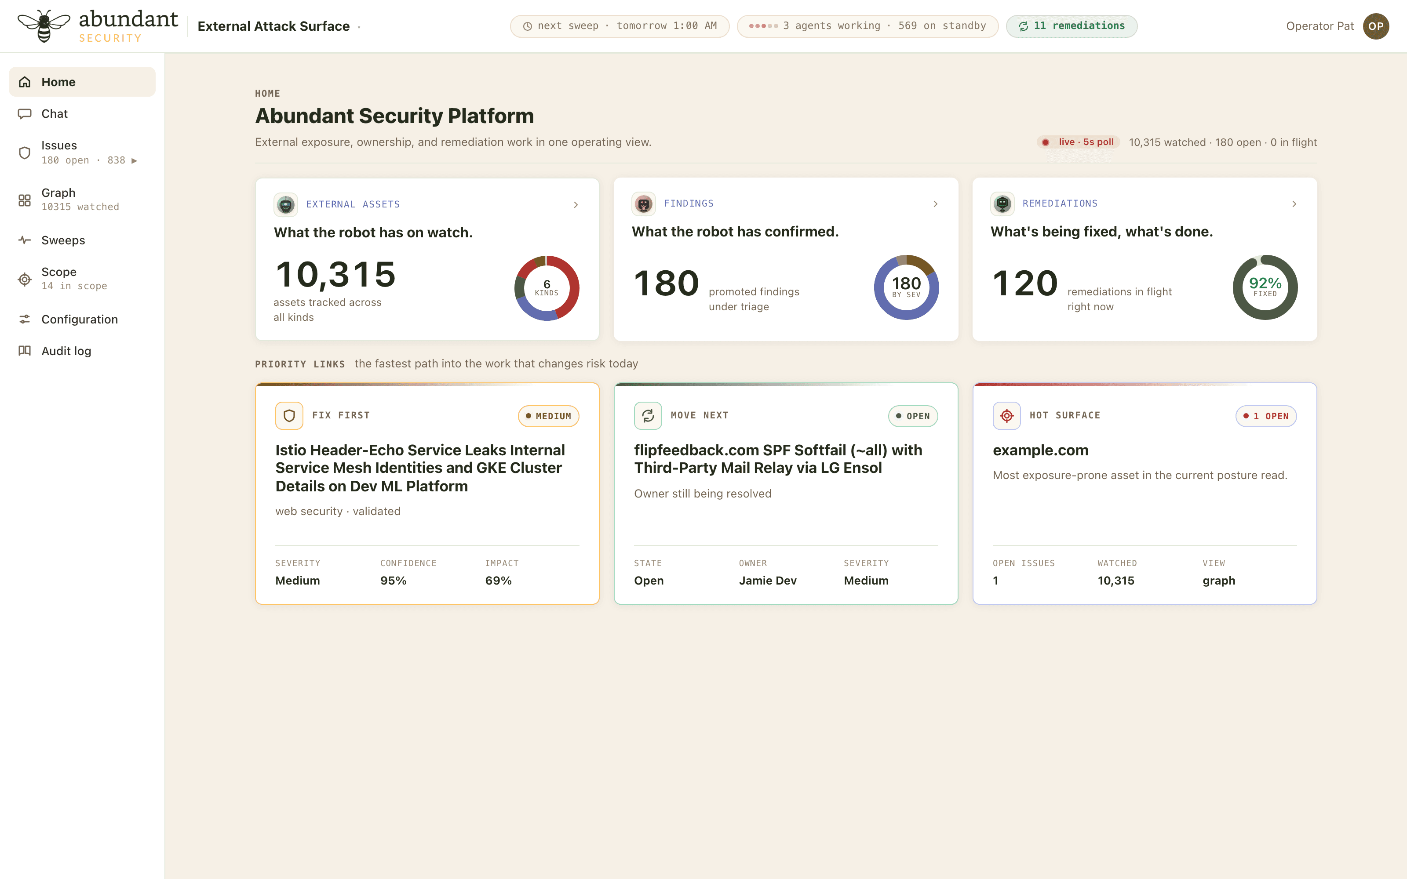The width and height of the screenshot is (1407, 879).
Task: Click the Sweeps pulse icon
Action: click(25, 240)
